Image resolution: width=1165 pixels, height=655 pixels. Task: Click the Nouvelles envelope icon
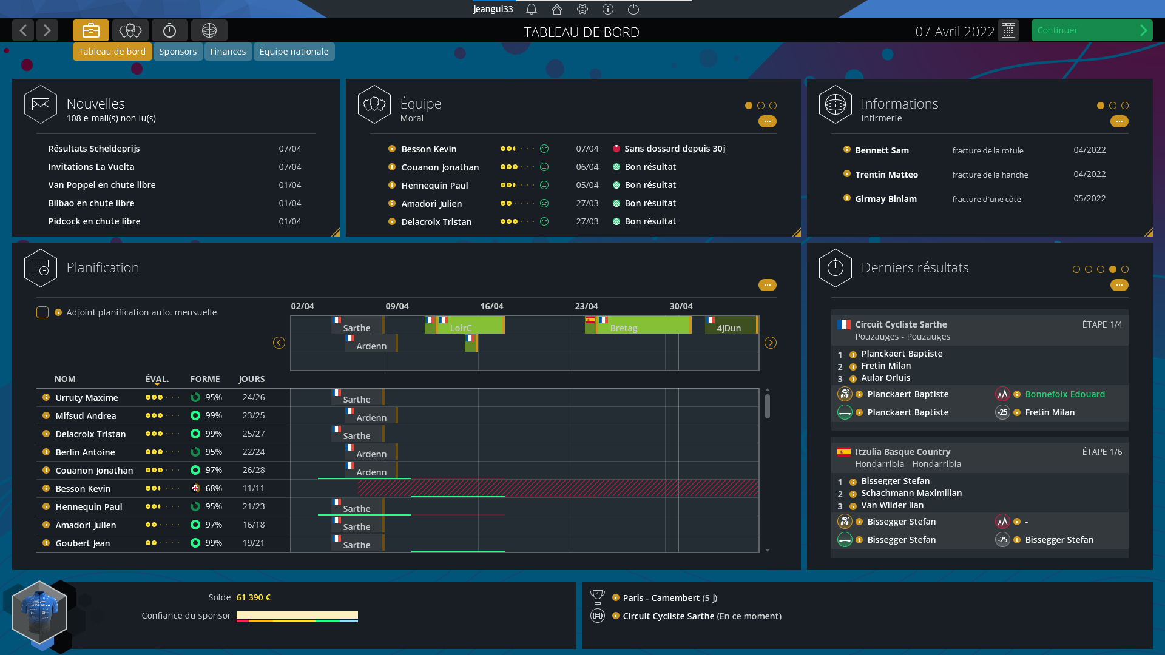coord(41,104)
